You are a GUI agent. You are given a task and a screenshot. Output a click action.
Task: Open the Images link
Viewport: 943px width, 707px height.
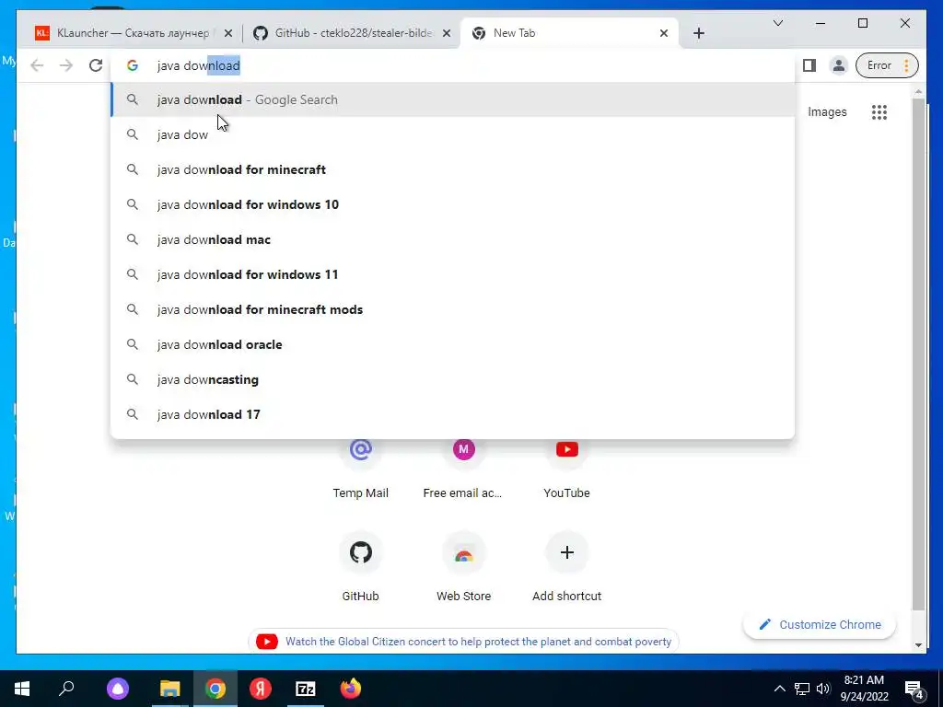coord(827,111)
